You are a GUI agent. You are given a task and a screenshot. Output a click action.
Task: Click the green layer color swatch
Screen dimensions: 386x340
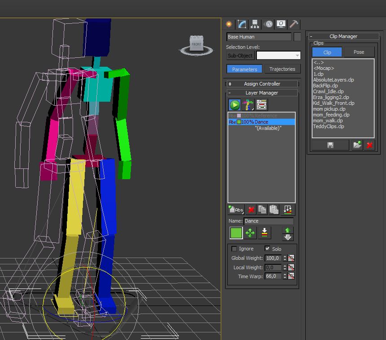click(x=236, y=232)
